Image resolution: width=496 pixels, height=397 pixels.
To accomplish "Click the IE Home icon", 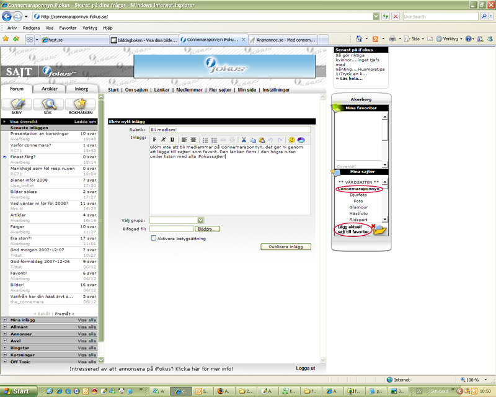I will [359, 38].
